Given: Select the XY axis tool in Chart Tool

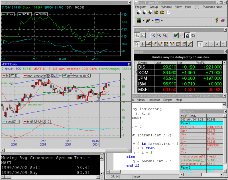Looking at the screenshot, I should pos(143,35).
